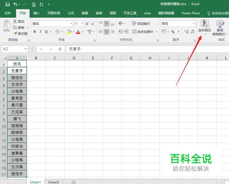This screenshot has width=229, height=184.
Task: Open 套用表格格式 table styles
Action: click(220, 28)
